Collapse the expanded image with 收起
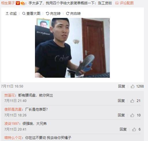 (11, 14)
